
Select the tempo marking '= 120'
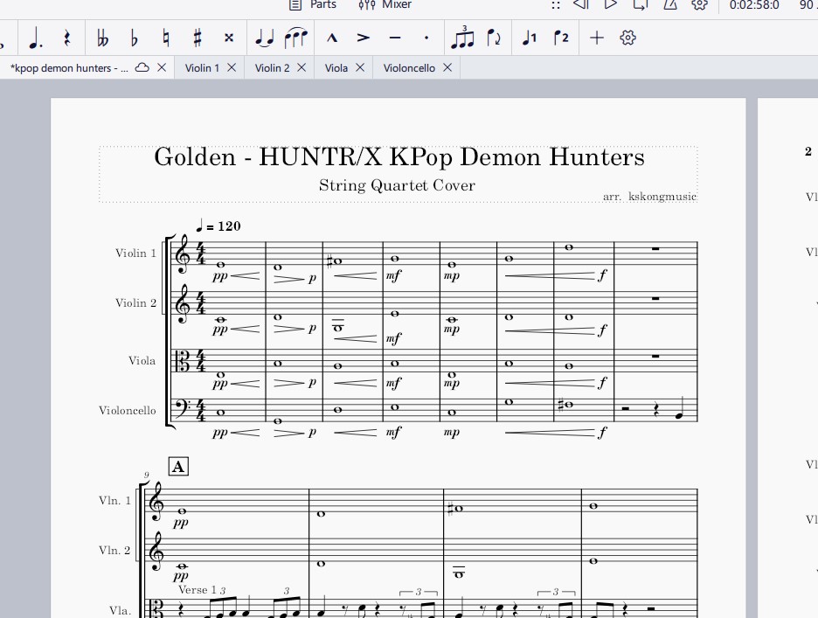218,226
